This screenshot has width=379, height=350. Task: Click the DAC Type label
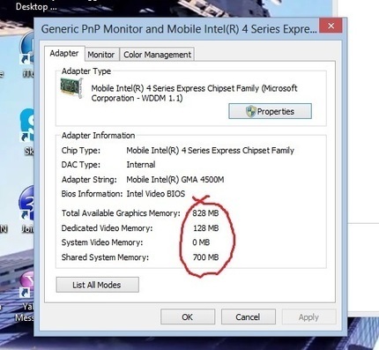pyautogui.click(x=81, y=165)
